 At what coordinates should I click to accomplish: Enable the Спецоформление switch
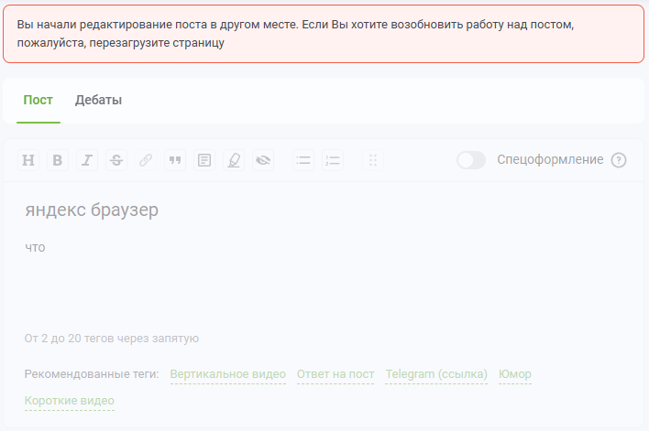(471, 160)
